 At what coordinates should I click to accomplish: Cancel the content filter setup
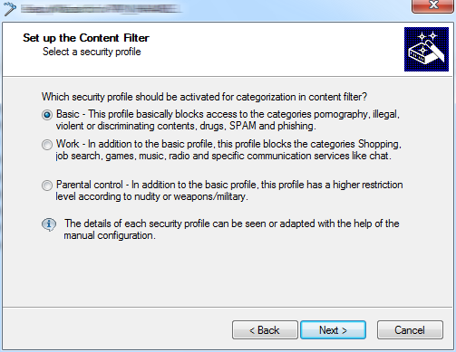pos(410,330)
